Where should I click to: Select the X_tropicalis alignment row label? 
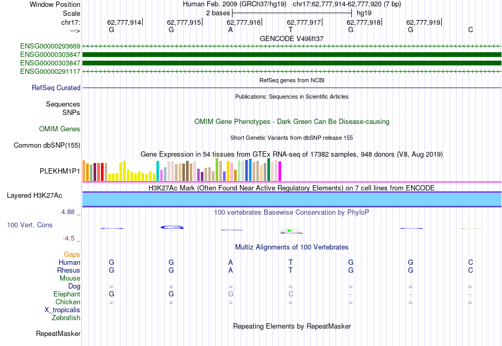coord(62,310)
